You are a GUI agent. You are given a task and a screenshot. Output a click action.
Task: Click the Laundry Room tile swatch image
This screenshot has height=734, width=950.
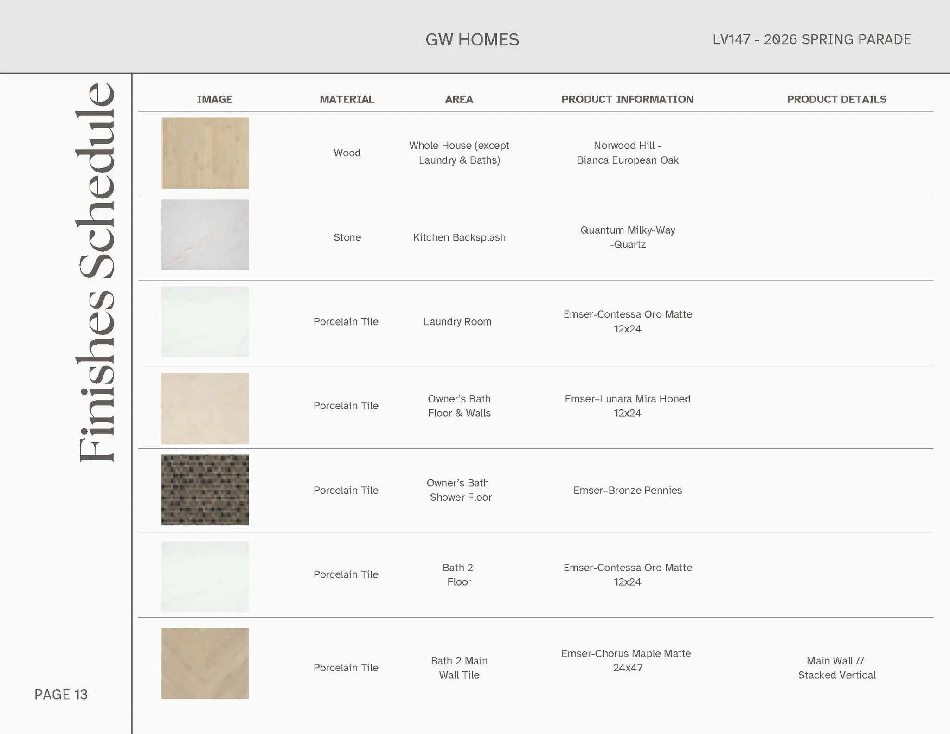point(205,321)
